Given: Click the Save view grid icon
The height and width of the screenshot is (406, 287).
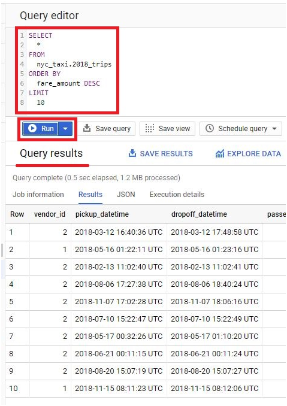Looking at the screenshot, I should click(x=149, y=128).
